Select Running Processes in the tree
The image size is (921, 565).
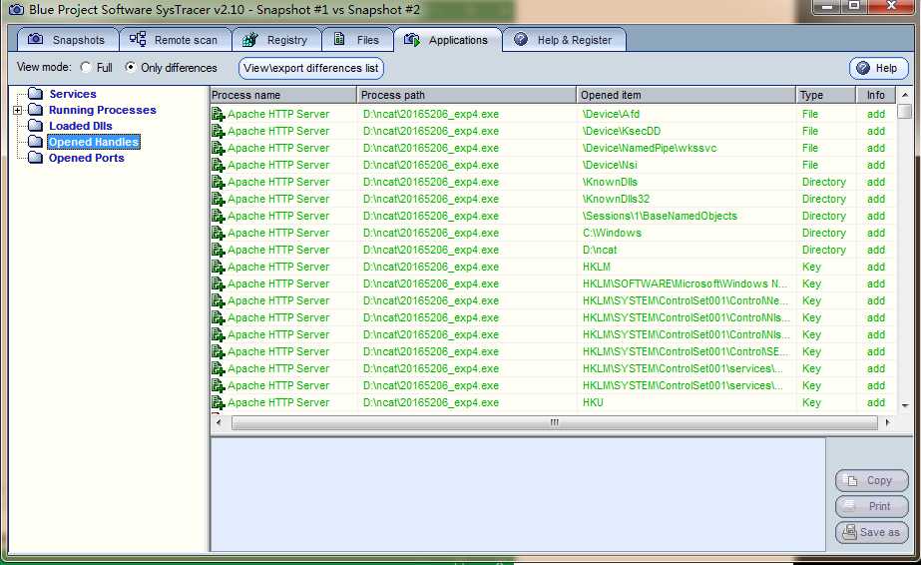point(103,110)
